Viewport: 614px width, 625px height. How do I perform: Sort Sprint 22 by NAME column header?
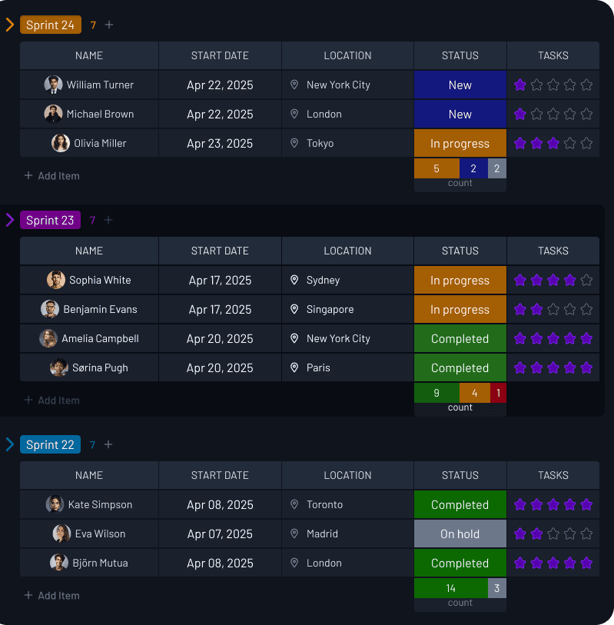click(89, 475)
